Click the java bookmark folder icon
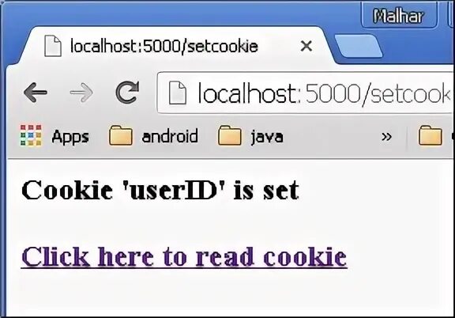455x318 pixels. coord(230,135)
